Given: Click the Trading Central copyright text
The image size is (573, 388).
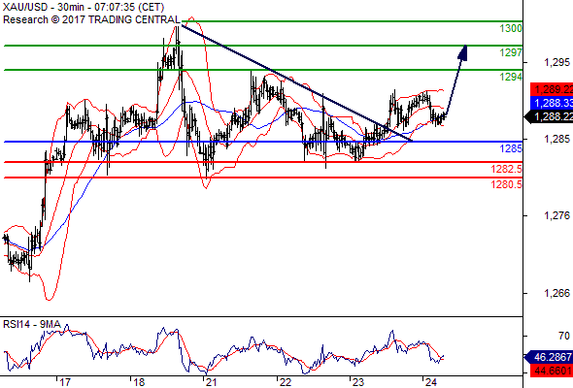Looking at the screenshot, I should (x=91, y=19).
